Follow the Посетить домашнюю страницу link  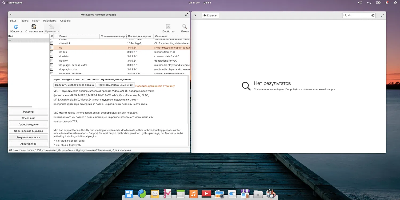click(x=155, y=86)
